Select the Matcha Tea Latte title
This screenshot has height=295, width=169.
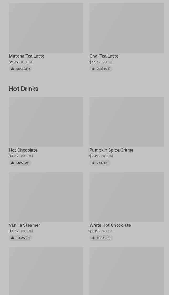tap(27, 56)
